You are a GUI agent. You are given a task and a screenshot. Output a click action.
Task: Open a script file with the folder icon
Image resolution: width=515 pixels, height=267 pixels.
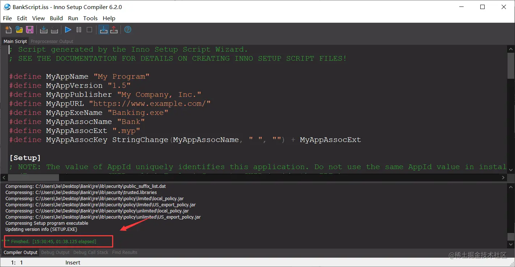[19, 30]
